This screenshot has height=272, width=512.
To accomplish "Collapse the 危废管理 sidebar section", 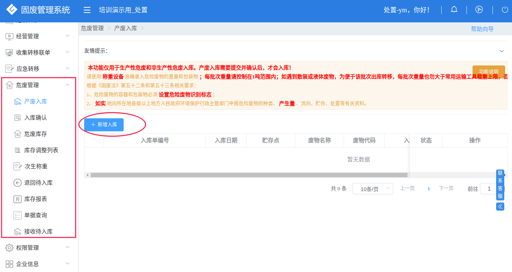I will pos(68,85).
